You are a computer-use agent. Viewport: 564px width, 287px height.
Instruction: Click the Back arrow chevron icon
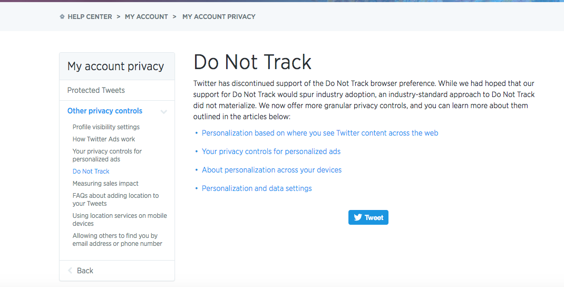[x=70, y=271]
